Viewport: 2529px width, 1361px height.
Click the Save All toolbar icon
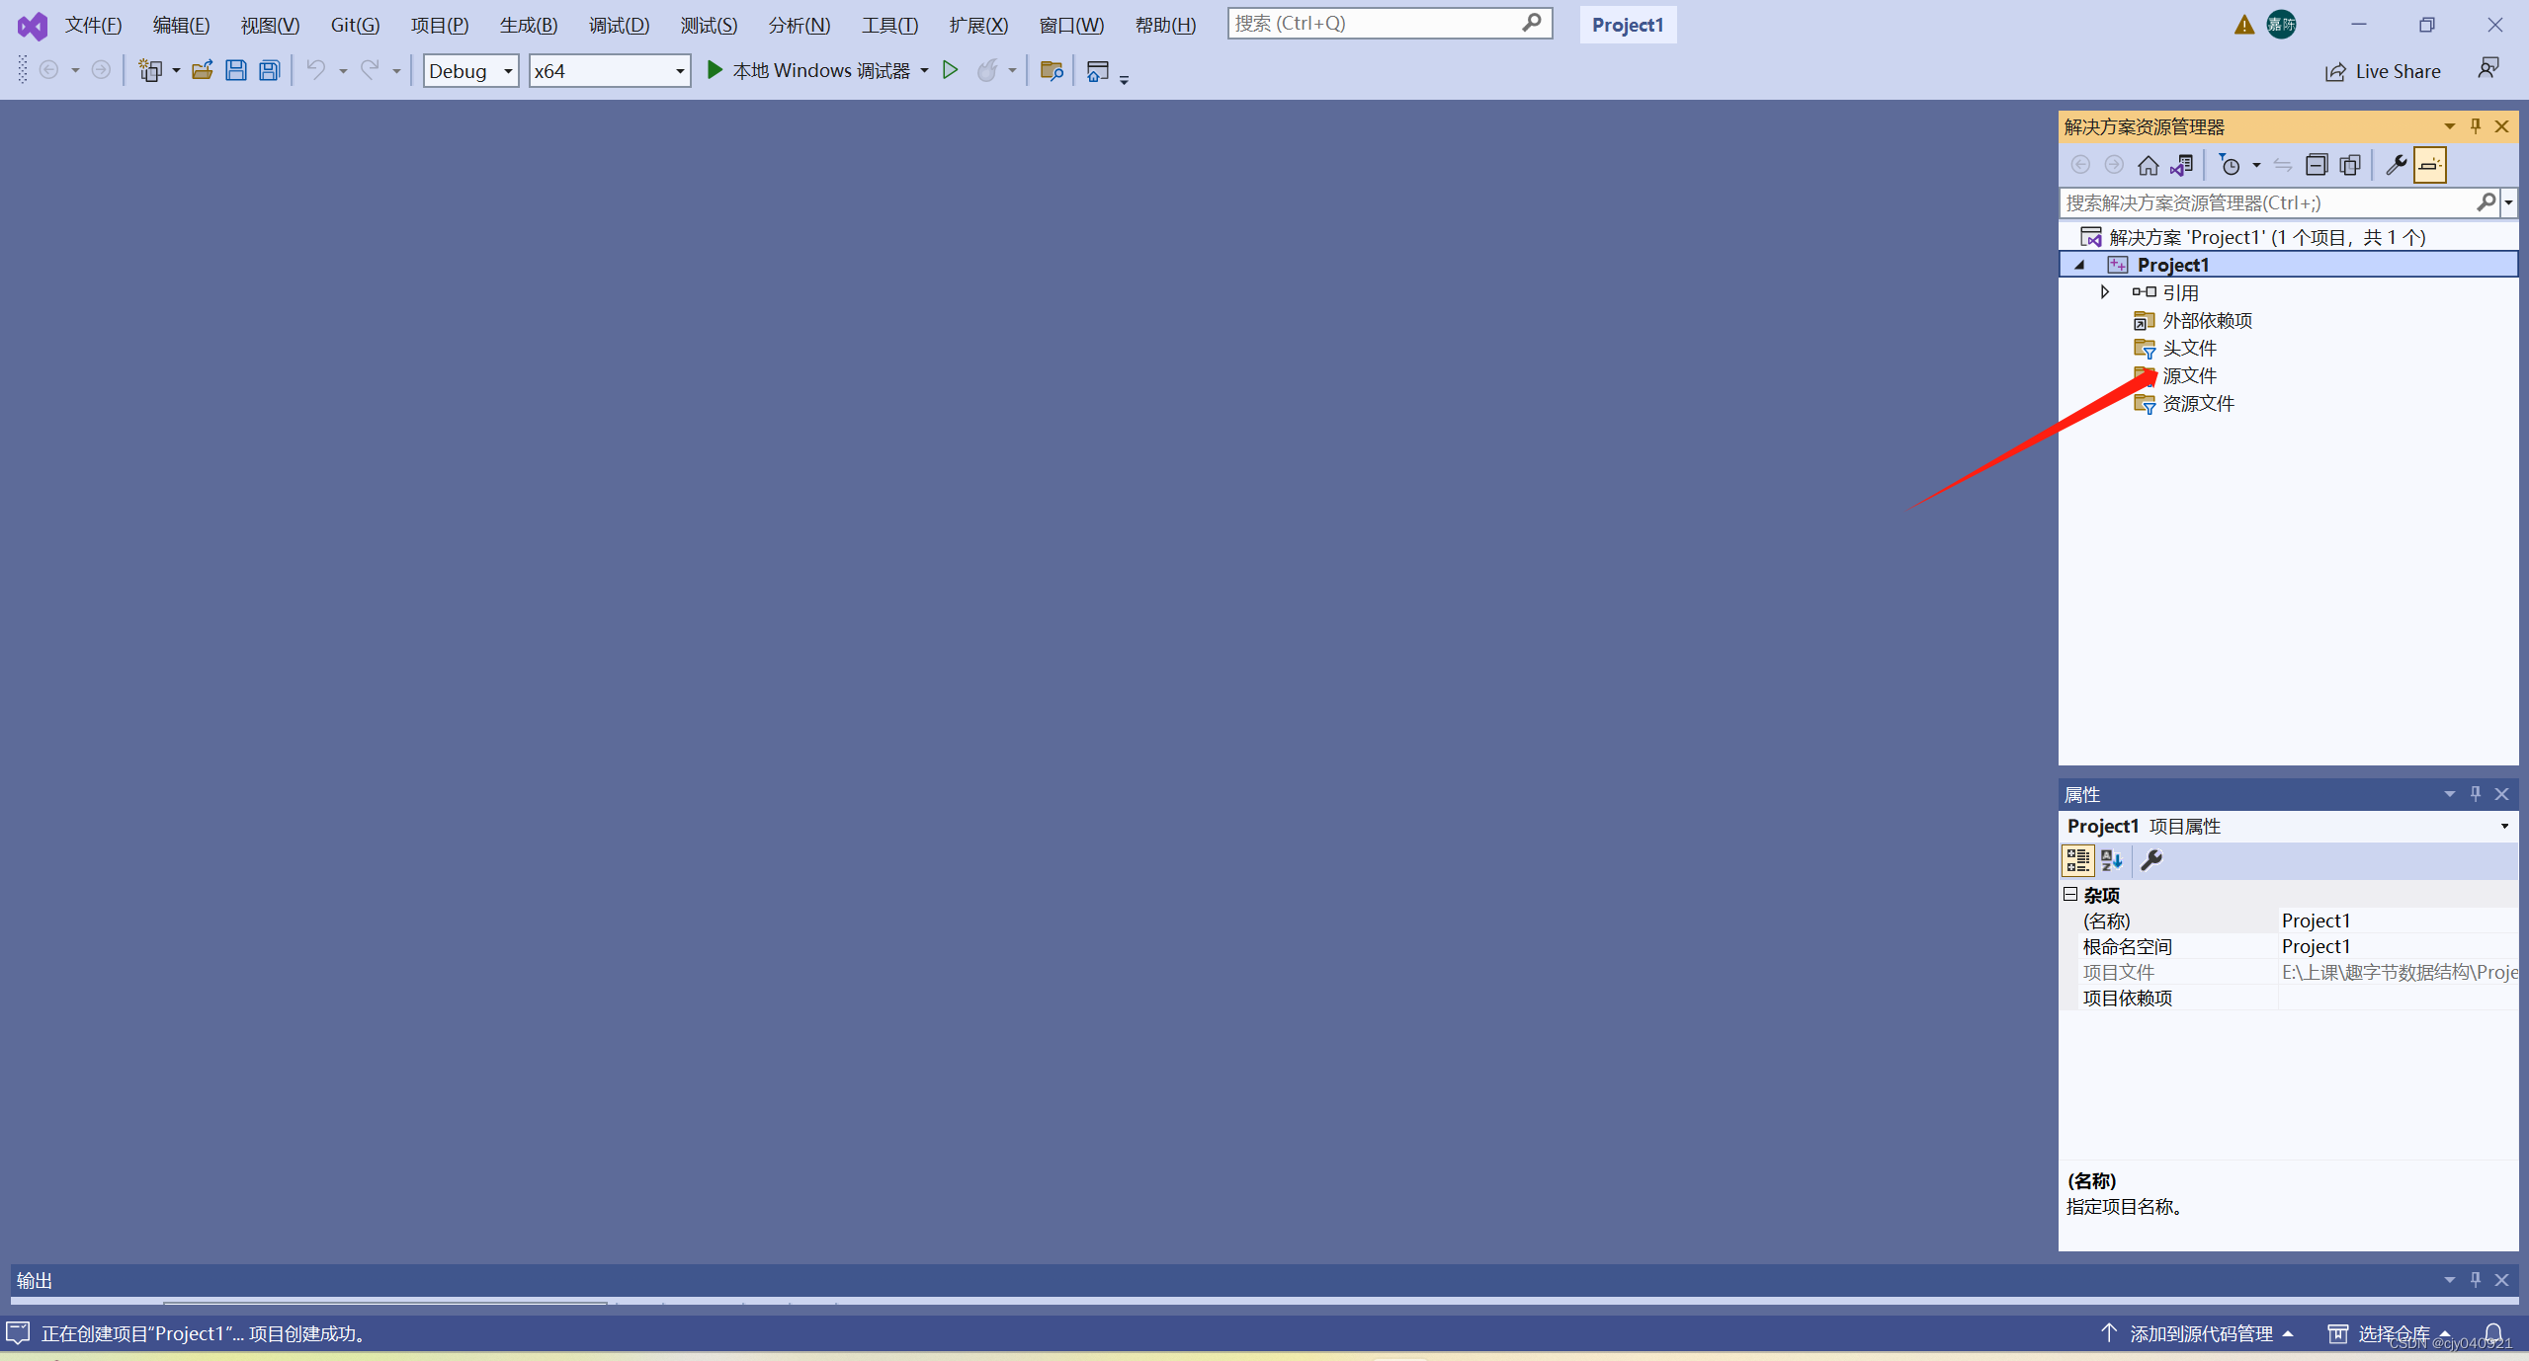point(269,70)
